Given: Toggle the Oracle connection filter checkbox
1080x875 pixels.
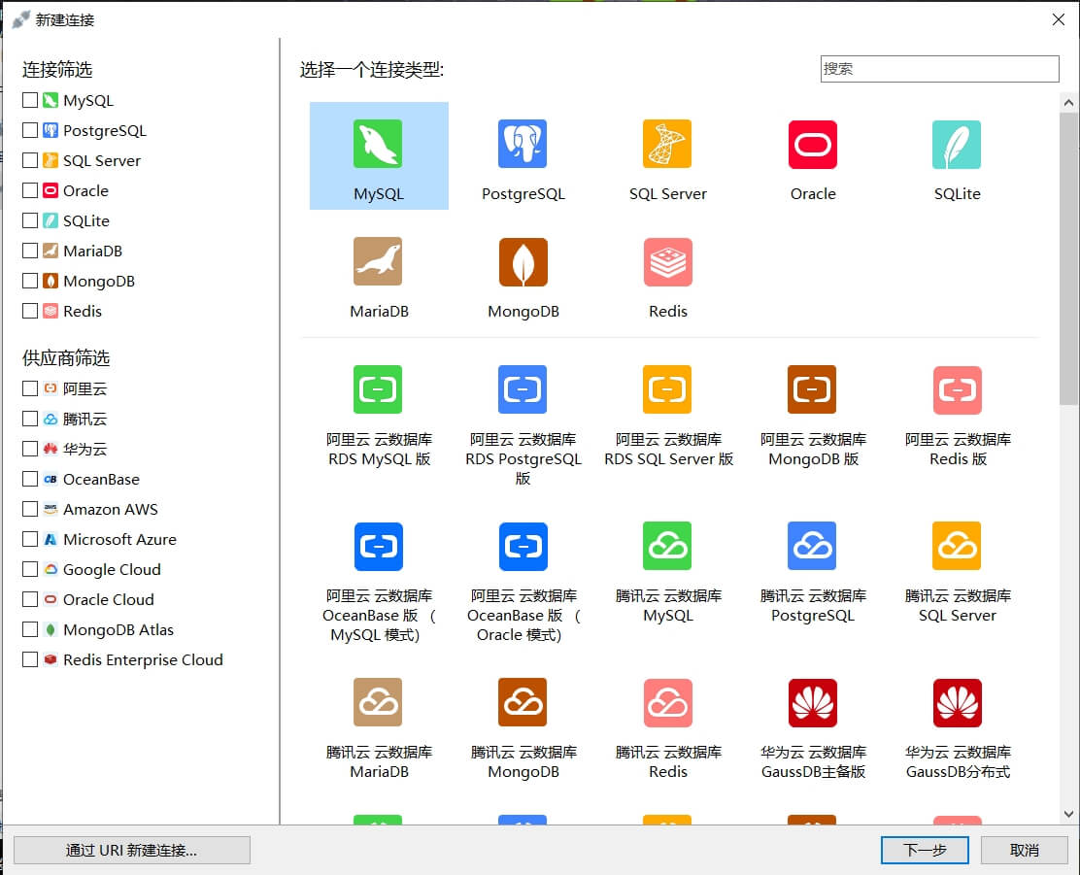Looking at the screenshot, I should (x=29, y=190).
